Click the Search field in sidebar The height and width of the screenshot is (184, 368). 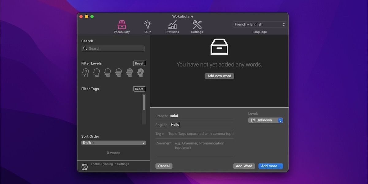pos(113,48)
